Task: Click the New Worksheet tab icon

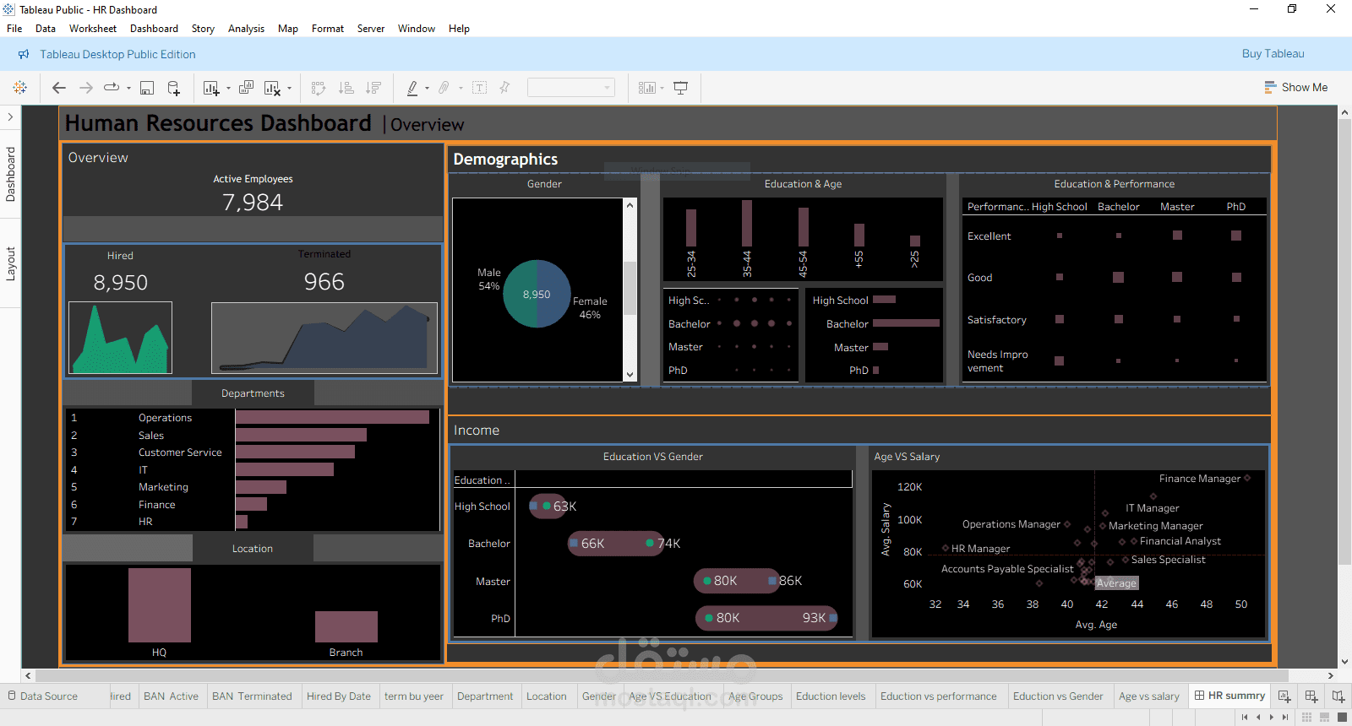Action: click(1284, 696)
